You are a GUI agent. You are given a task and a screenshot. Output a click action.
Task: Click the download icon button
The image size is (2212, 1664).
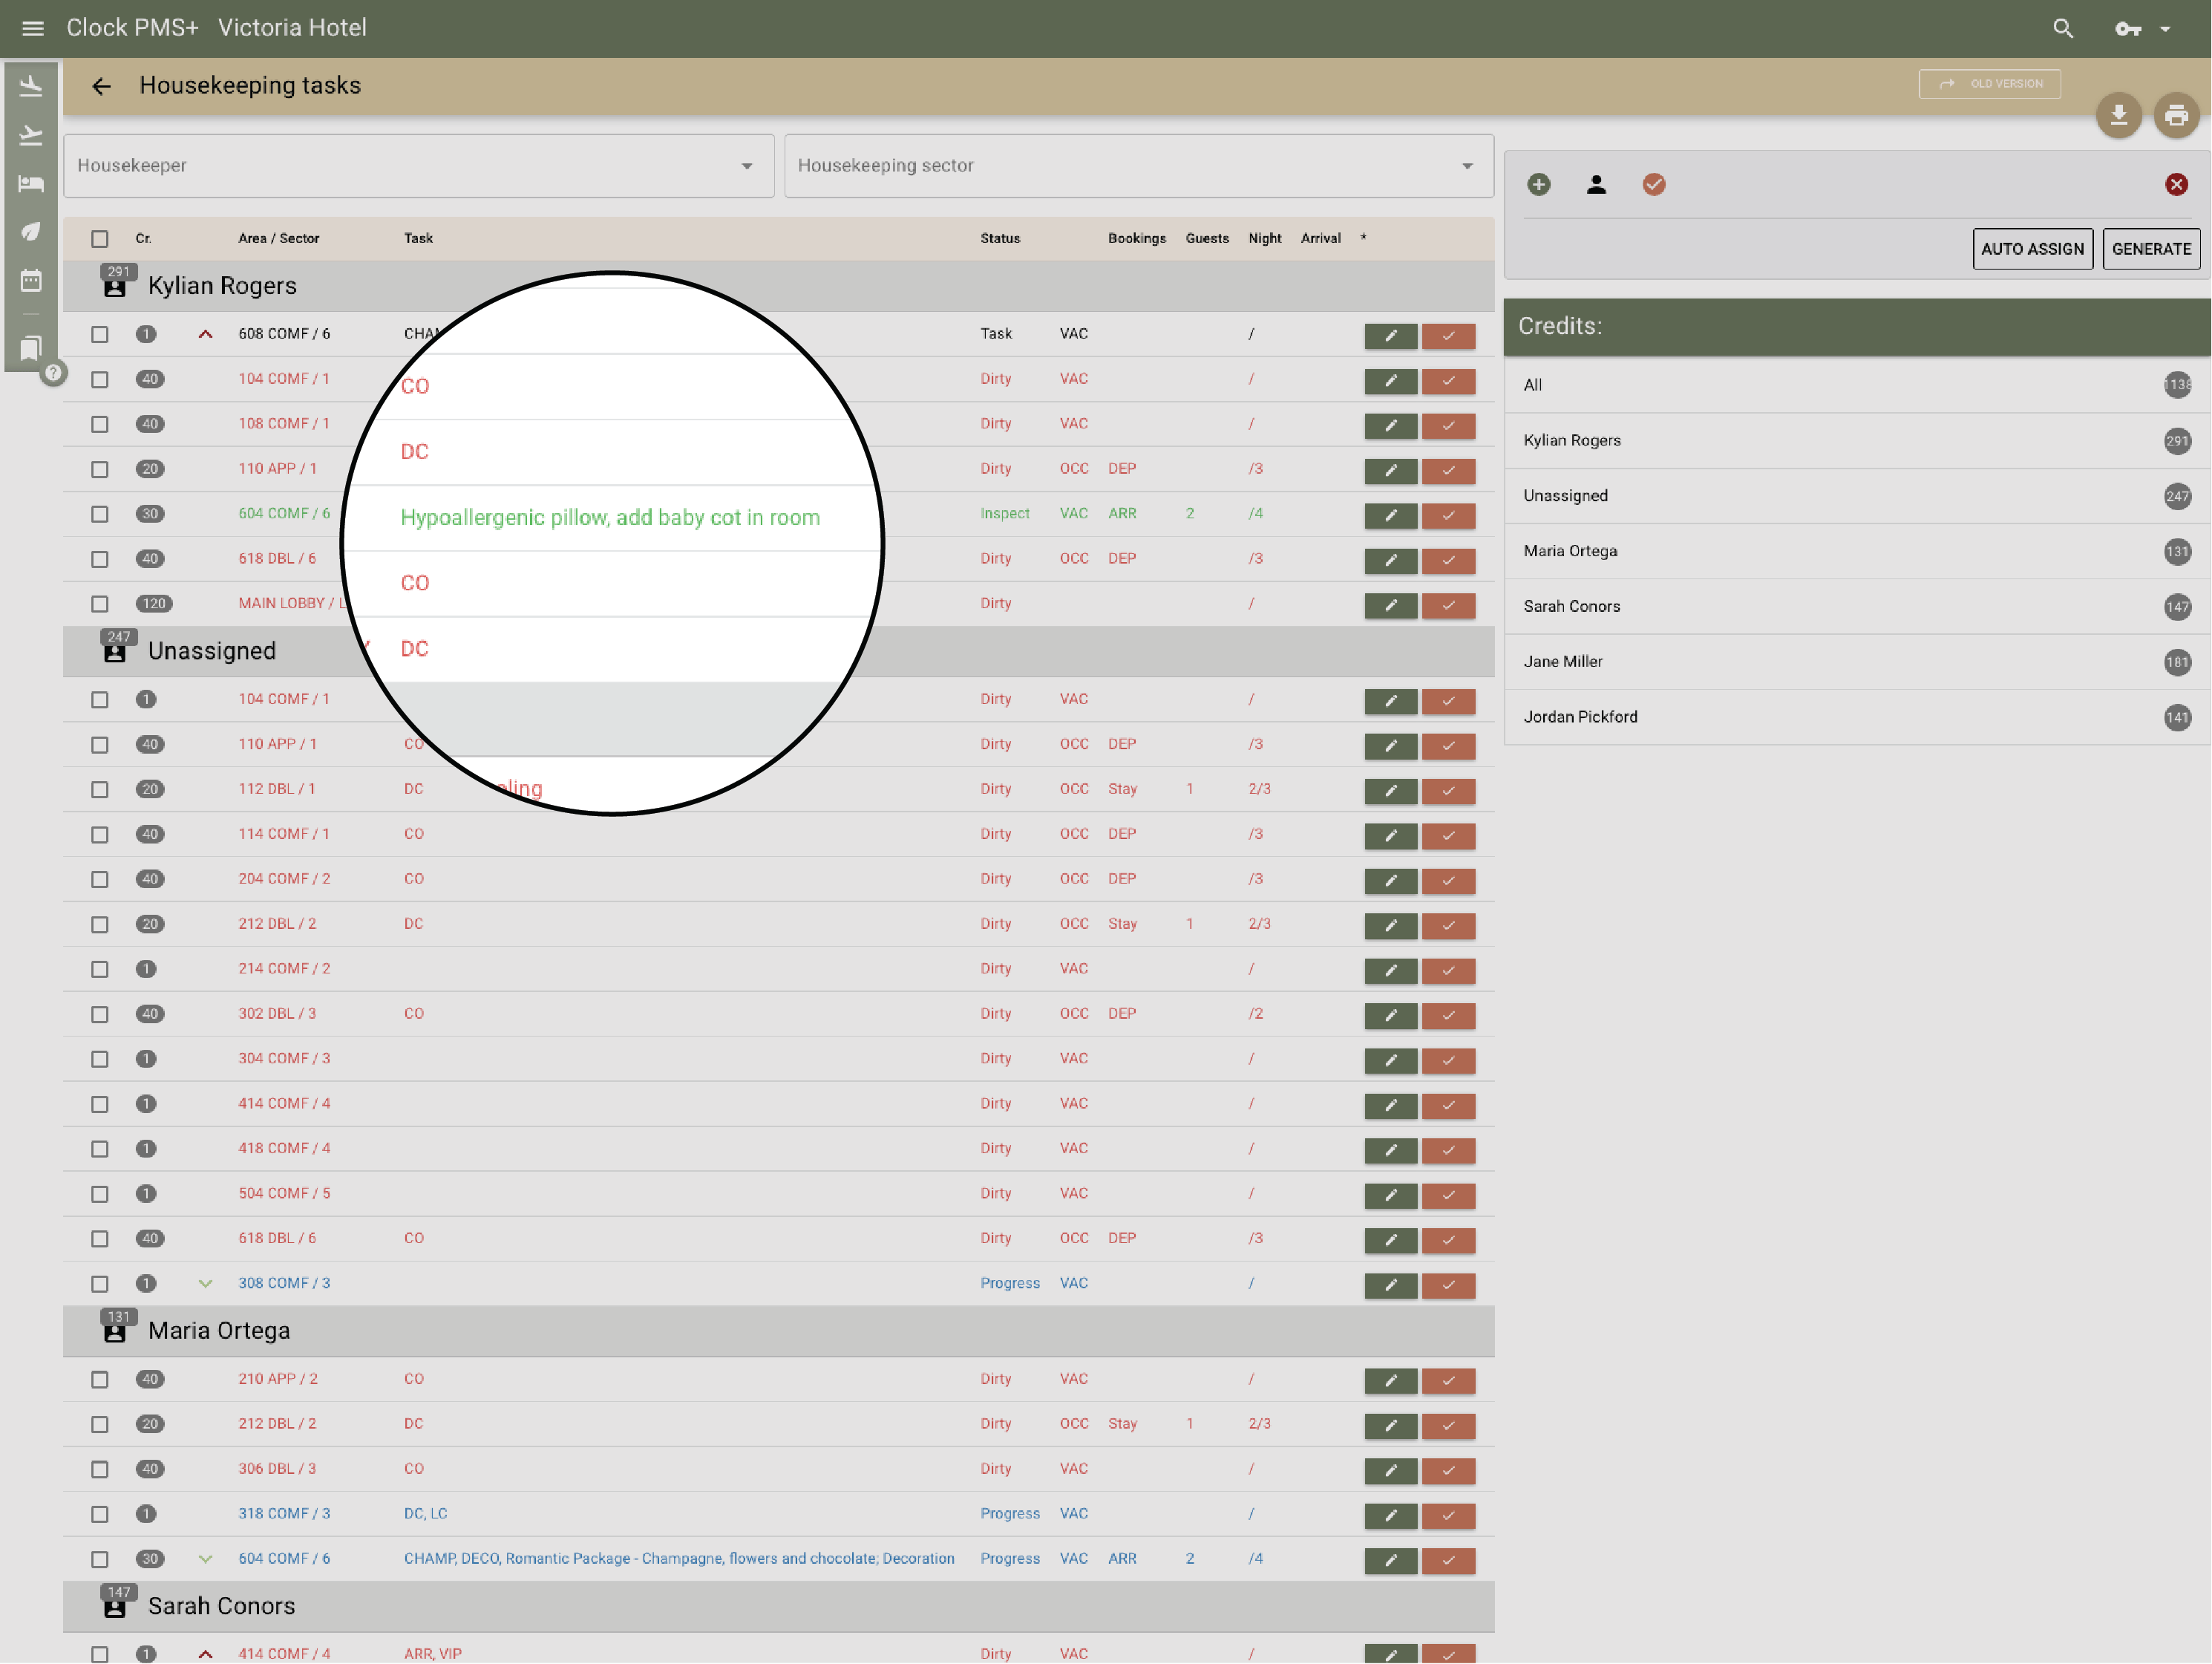tap(2118, 116)
